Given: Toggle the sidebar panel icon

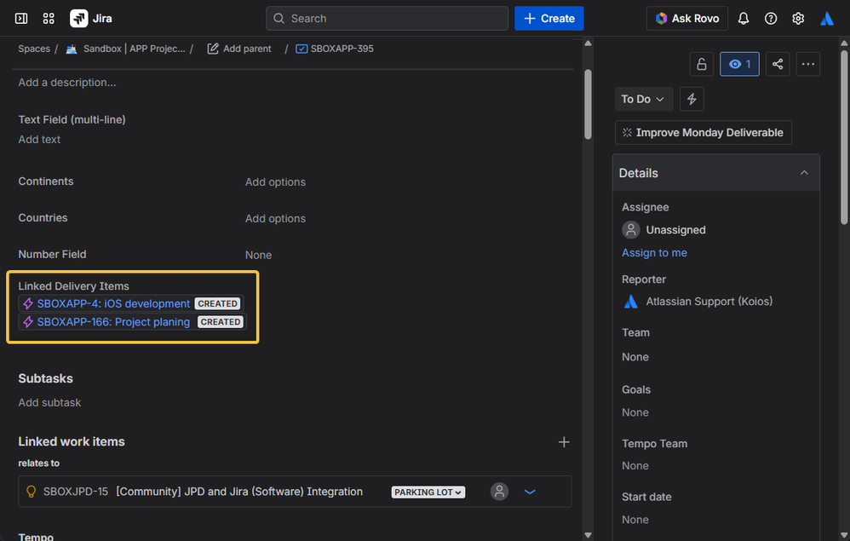Looking at the screenshot, I should click(21, 19).
